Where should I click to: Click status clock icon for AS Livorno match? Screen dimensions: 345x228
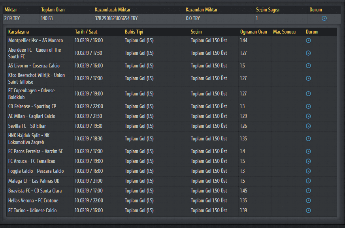click(x=309, y=65)
